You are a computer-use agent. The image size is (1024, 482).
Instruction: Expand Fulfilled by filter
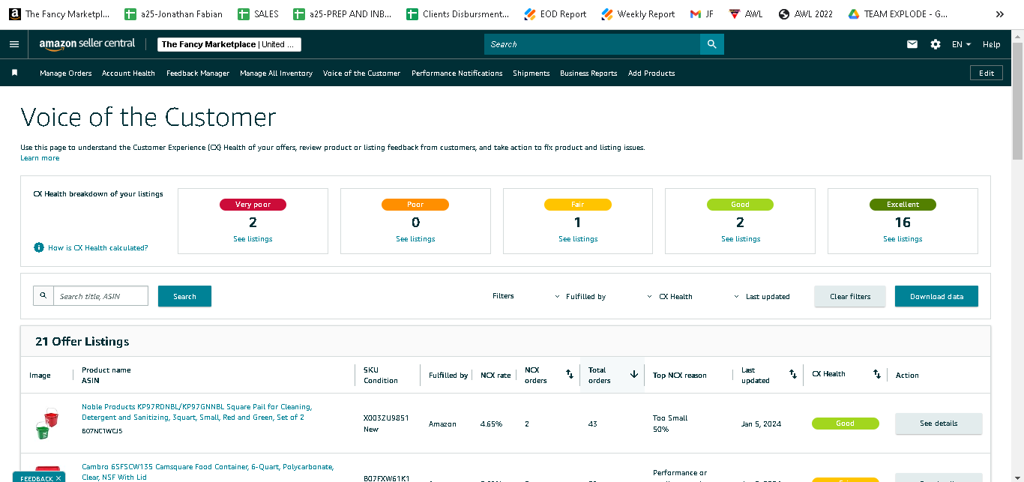click(x=580, y=296)
